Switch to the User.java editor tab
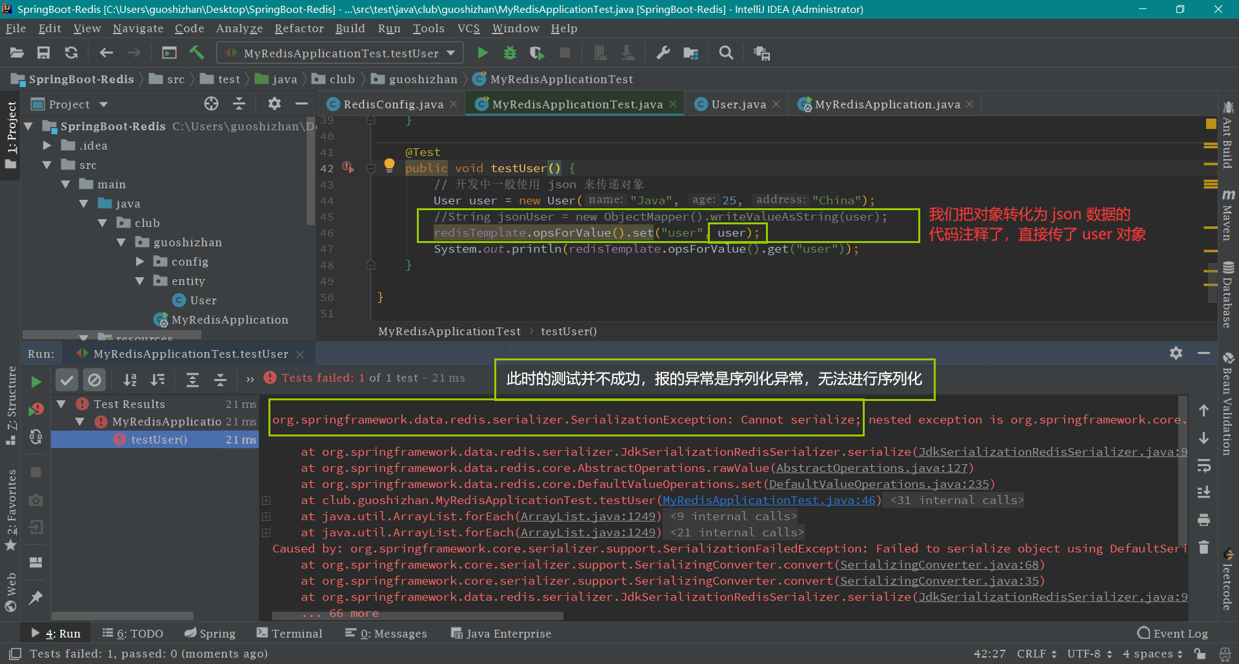 738,104
